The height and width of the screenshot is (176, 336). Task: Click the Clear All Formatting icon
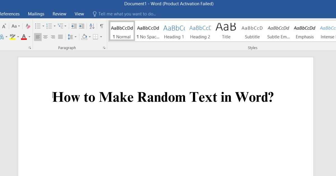pos(28,26)
